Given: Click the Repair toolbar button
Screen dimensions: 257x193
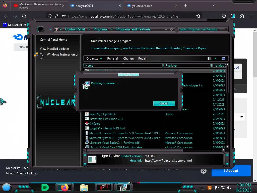Looking at the screenshot, I should [x=143, y=59].
